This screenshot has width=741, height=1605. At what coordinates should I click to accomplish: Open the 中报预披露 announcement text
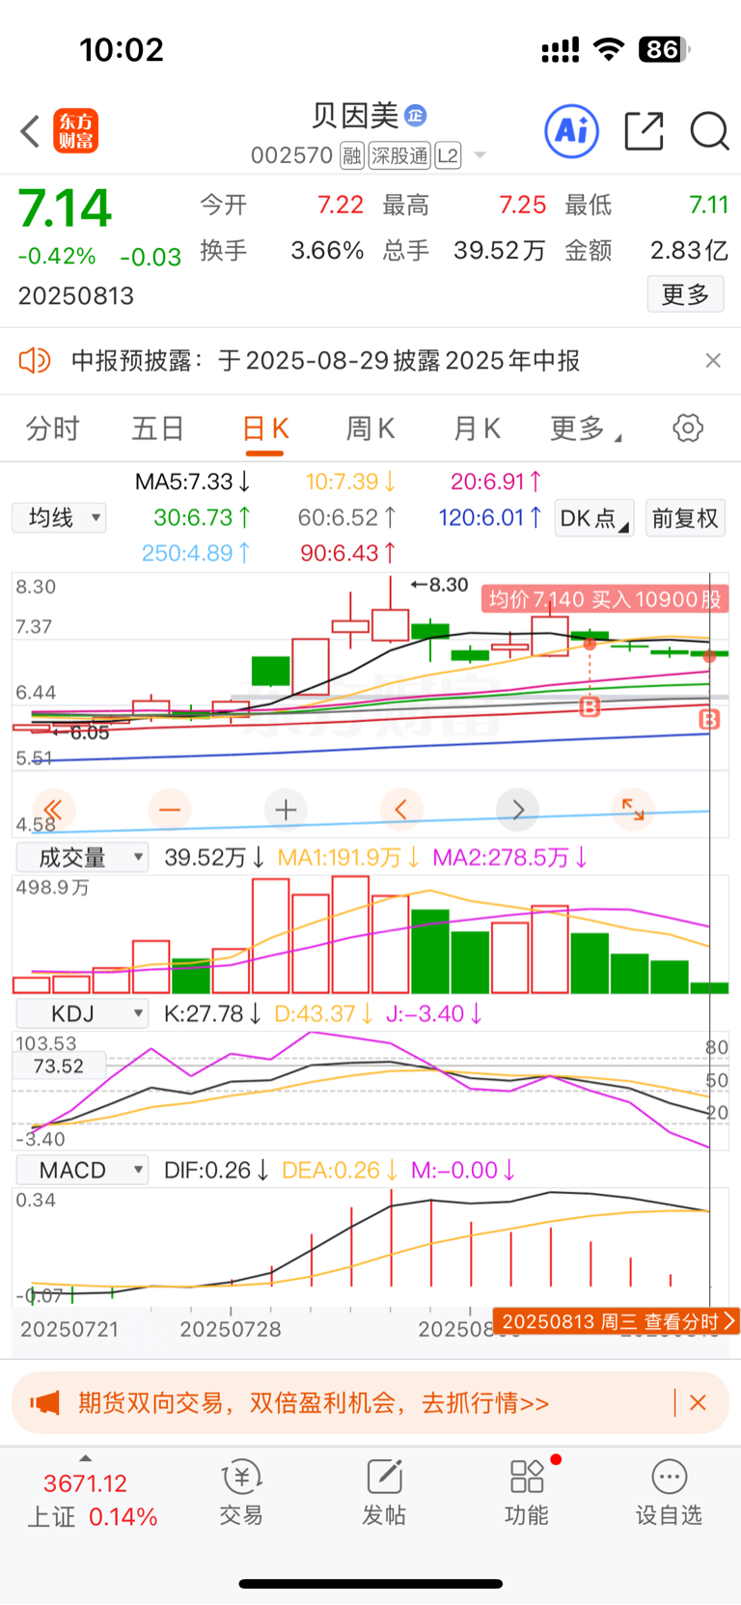pyautogui.click(x=325, y=361)
